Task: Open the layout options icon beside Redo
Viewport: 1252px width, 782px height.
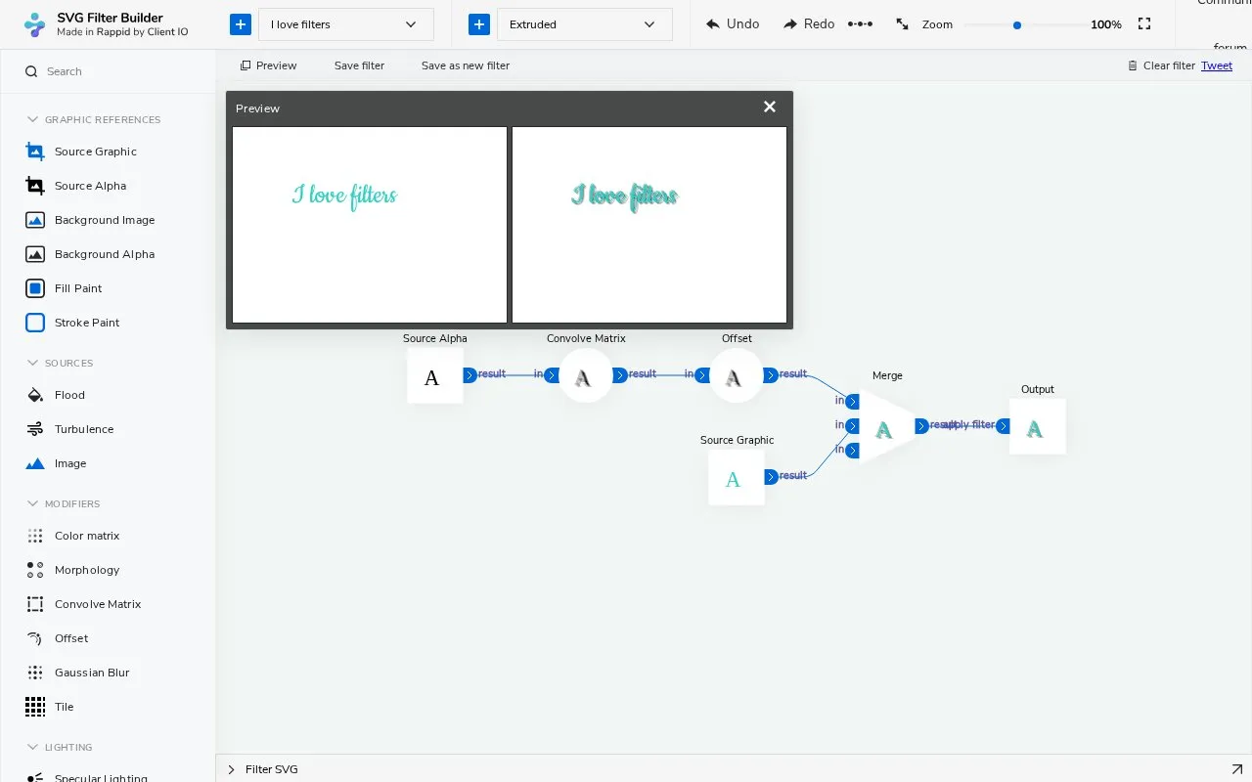Action: [x=860, y=23]
